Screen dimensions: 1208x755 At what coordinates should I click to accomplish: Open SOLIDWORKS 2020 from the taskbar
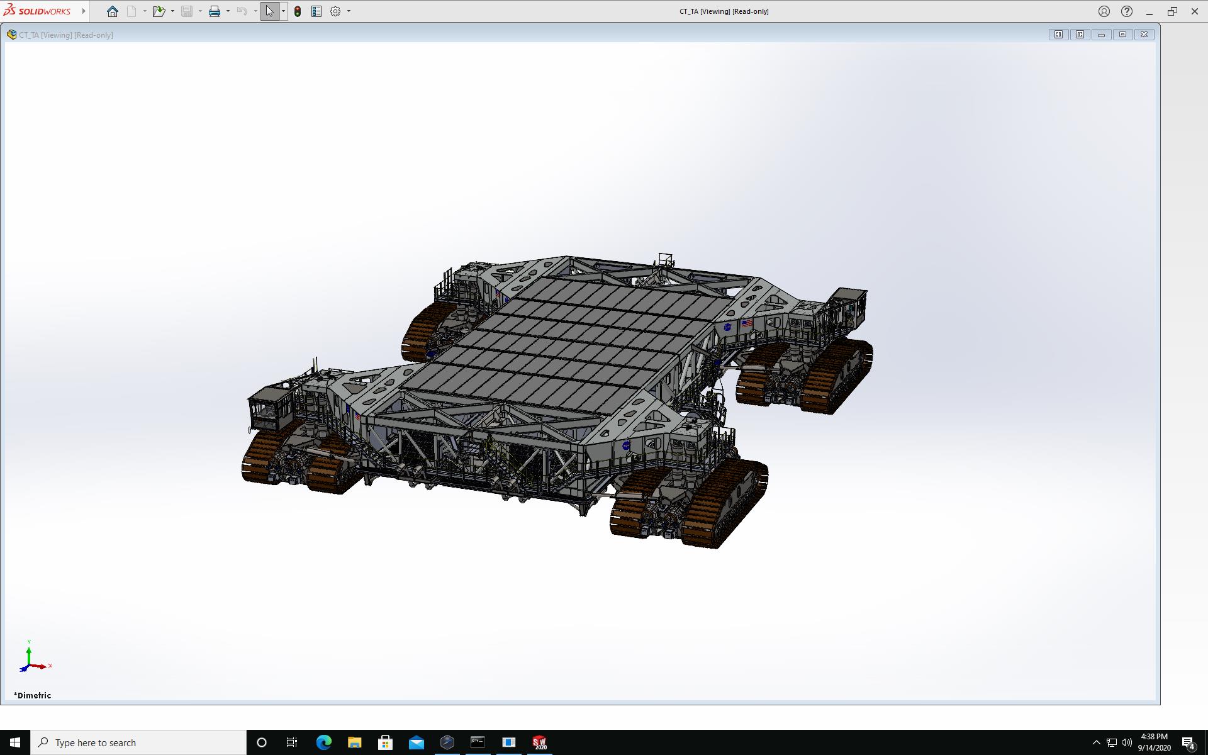pyautogui.click(x=539, y=742)
